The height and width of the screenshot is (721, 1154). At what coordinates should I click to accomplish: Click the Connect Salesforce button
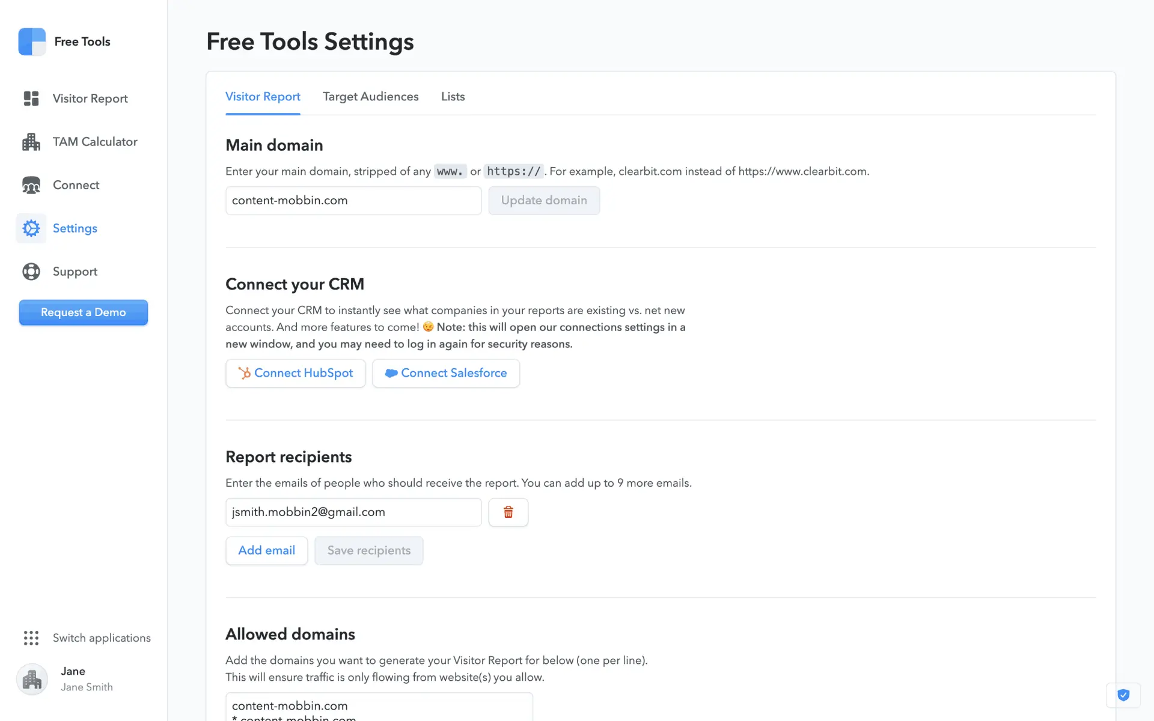[445, 373]
